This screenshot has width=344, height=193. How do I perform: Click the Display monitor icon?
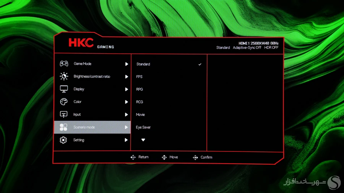[64, 89]
